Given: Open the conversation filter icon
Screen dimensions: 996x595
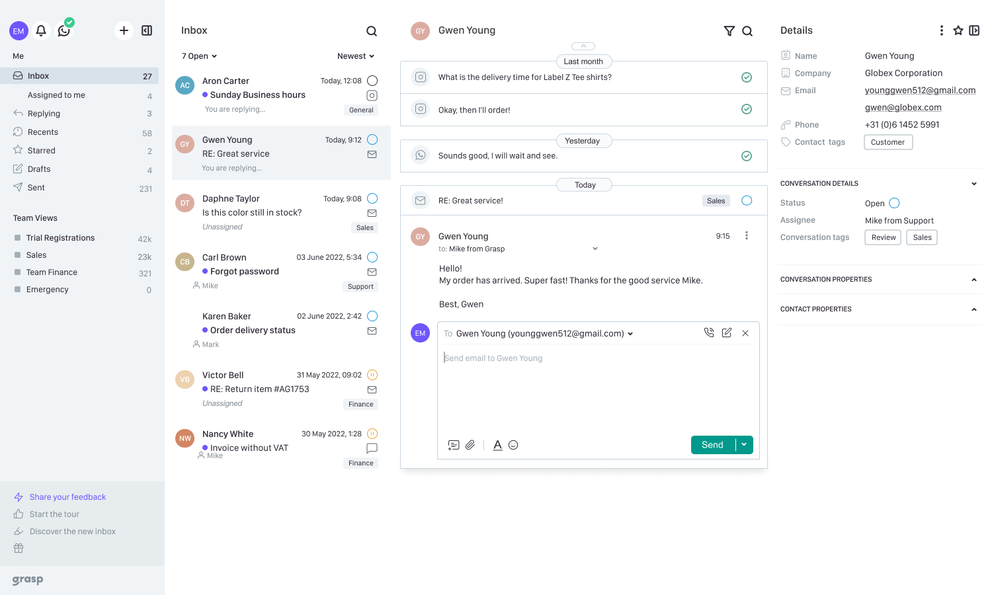Looking at the screenshot, I should click(729, 30).
